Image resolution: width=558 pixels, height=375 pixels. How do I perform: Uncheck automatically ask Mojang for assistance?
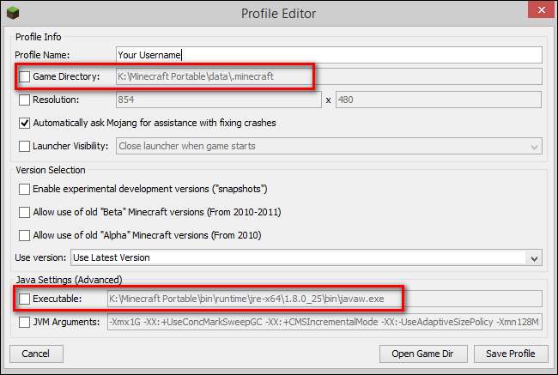click(24, 123)
